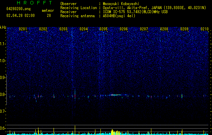Click the Observer field label
Viewport: 212px width, 135px height.
pyautogui.click(x=68, y=4)
